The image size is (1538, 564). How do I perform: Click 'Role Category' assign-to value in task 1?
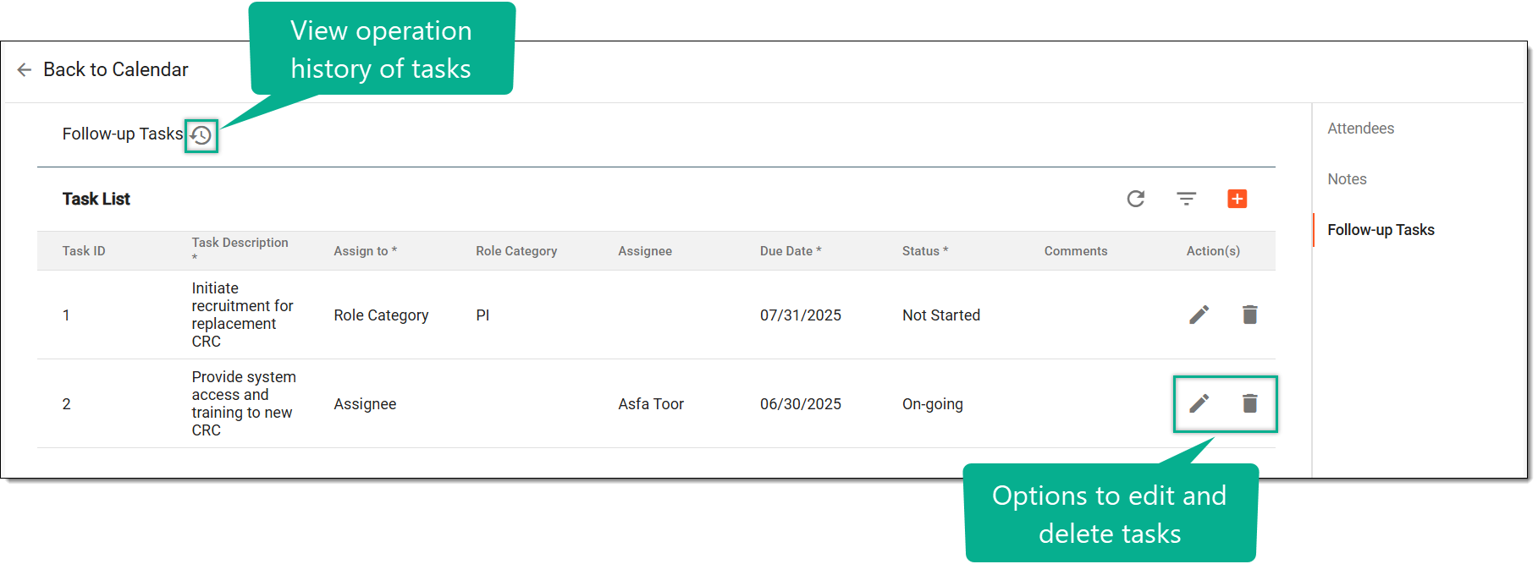click(x=381, y=315)
